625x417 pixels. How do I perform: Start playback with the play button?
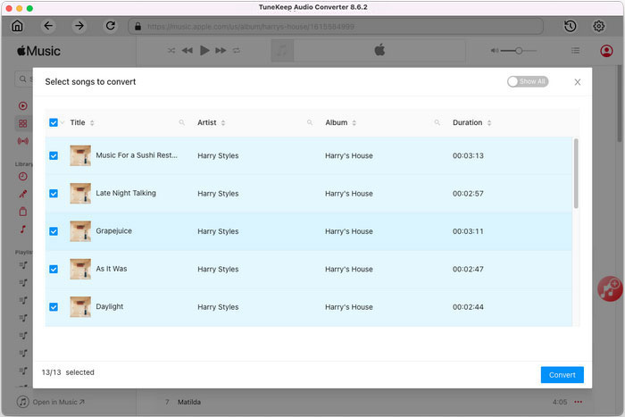coord(204,51)
